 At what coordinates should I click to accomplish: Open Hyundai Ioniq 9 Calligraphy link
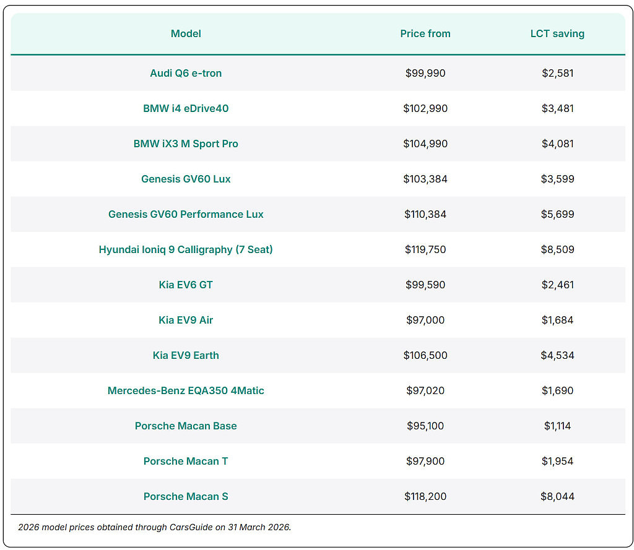click(186, 249)
